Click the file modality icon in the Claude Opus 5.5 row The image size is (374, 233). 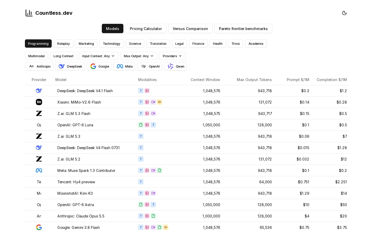(x=153, y=216)
